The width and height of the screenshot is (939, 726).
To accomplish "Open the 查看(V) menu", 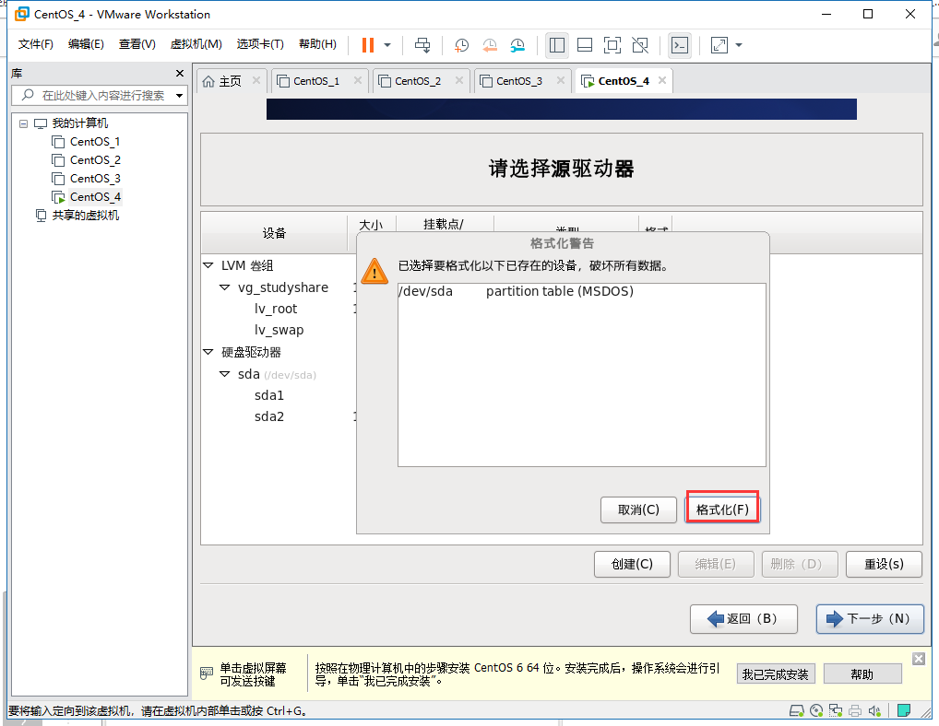I will [x=137, y=44].
